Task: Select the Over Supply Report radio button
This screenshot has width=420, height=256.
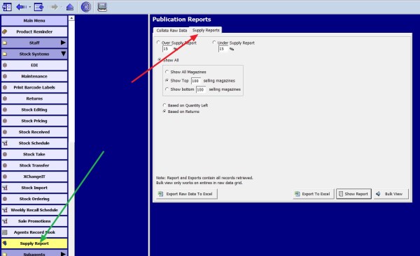Action: (x=158, y=43)
